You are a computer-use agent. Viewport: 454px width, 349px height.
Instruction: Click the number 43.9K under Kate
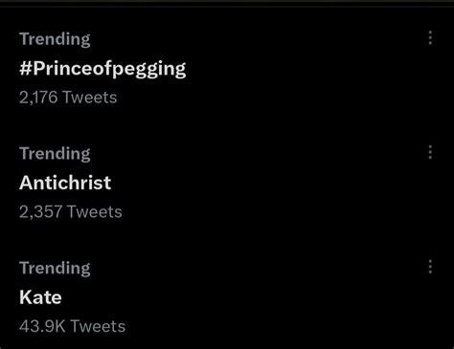[x=42, y=326]
